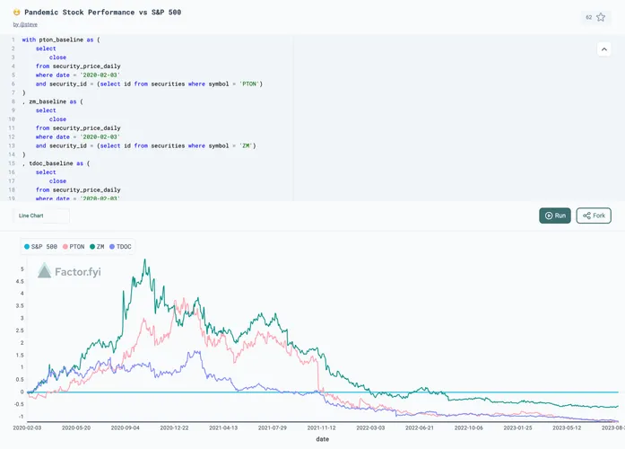
Task: Run the query
Action: 554,216
